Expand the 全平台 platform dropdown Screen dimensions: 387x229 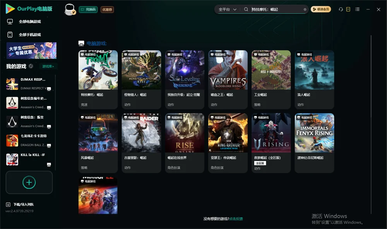point(227,9)
